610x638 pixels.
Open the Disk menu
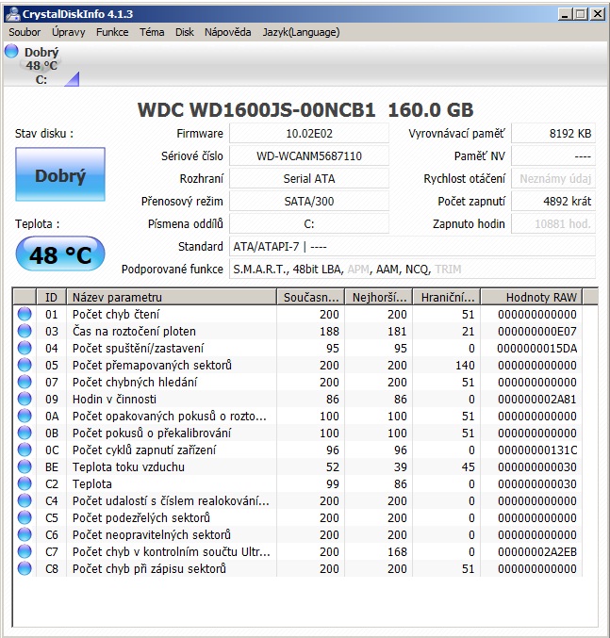pyautogui.click(x=185, y=32)
